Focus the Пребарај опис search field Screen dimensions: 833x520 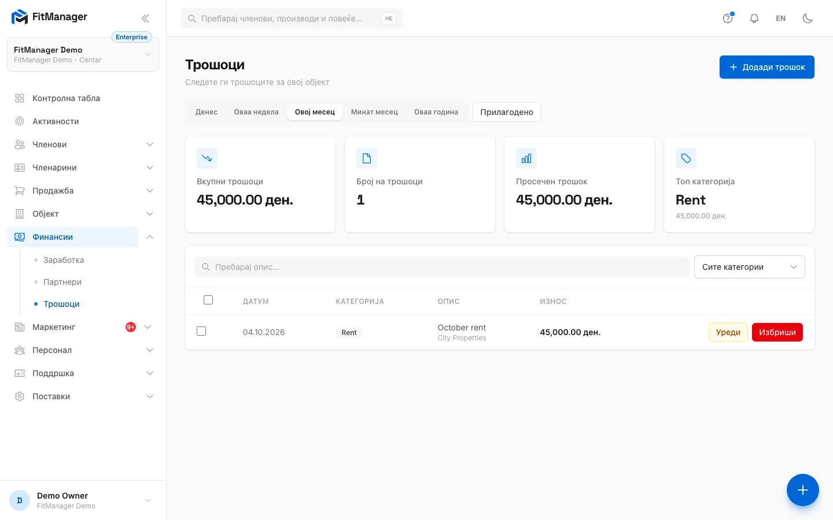[442, 267]
